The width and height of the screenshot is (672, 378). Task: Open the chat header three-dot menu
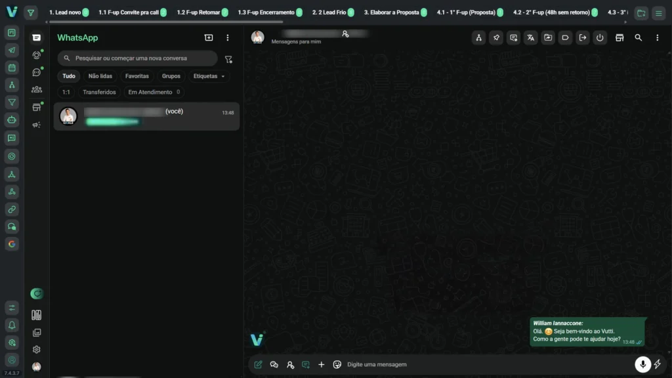[x=657, y=38]
